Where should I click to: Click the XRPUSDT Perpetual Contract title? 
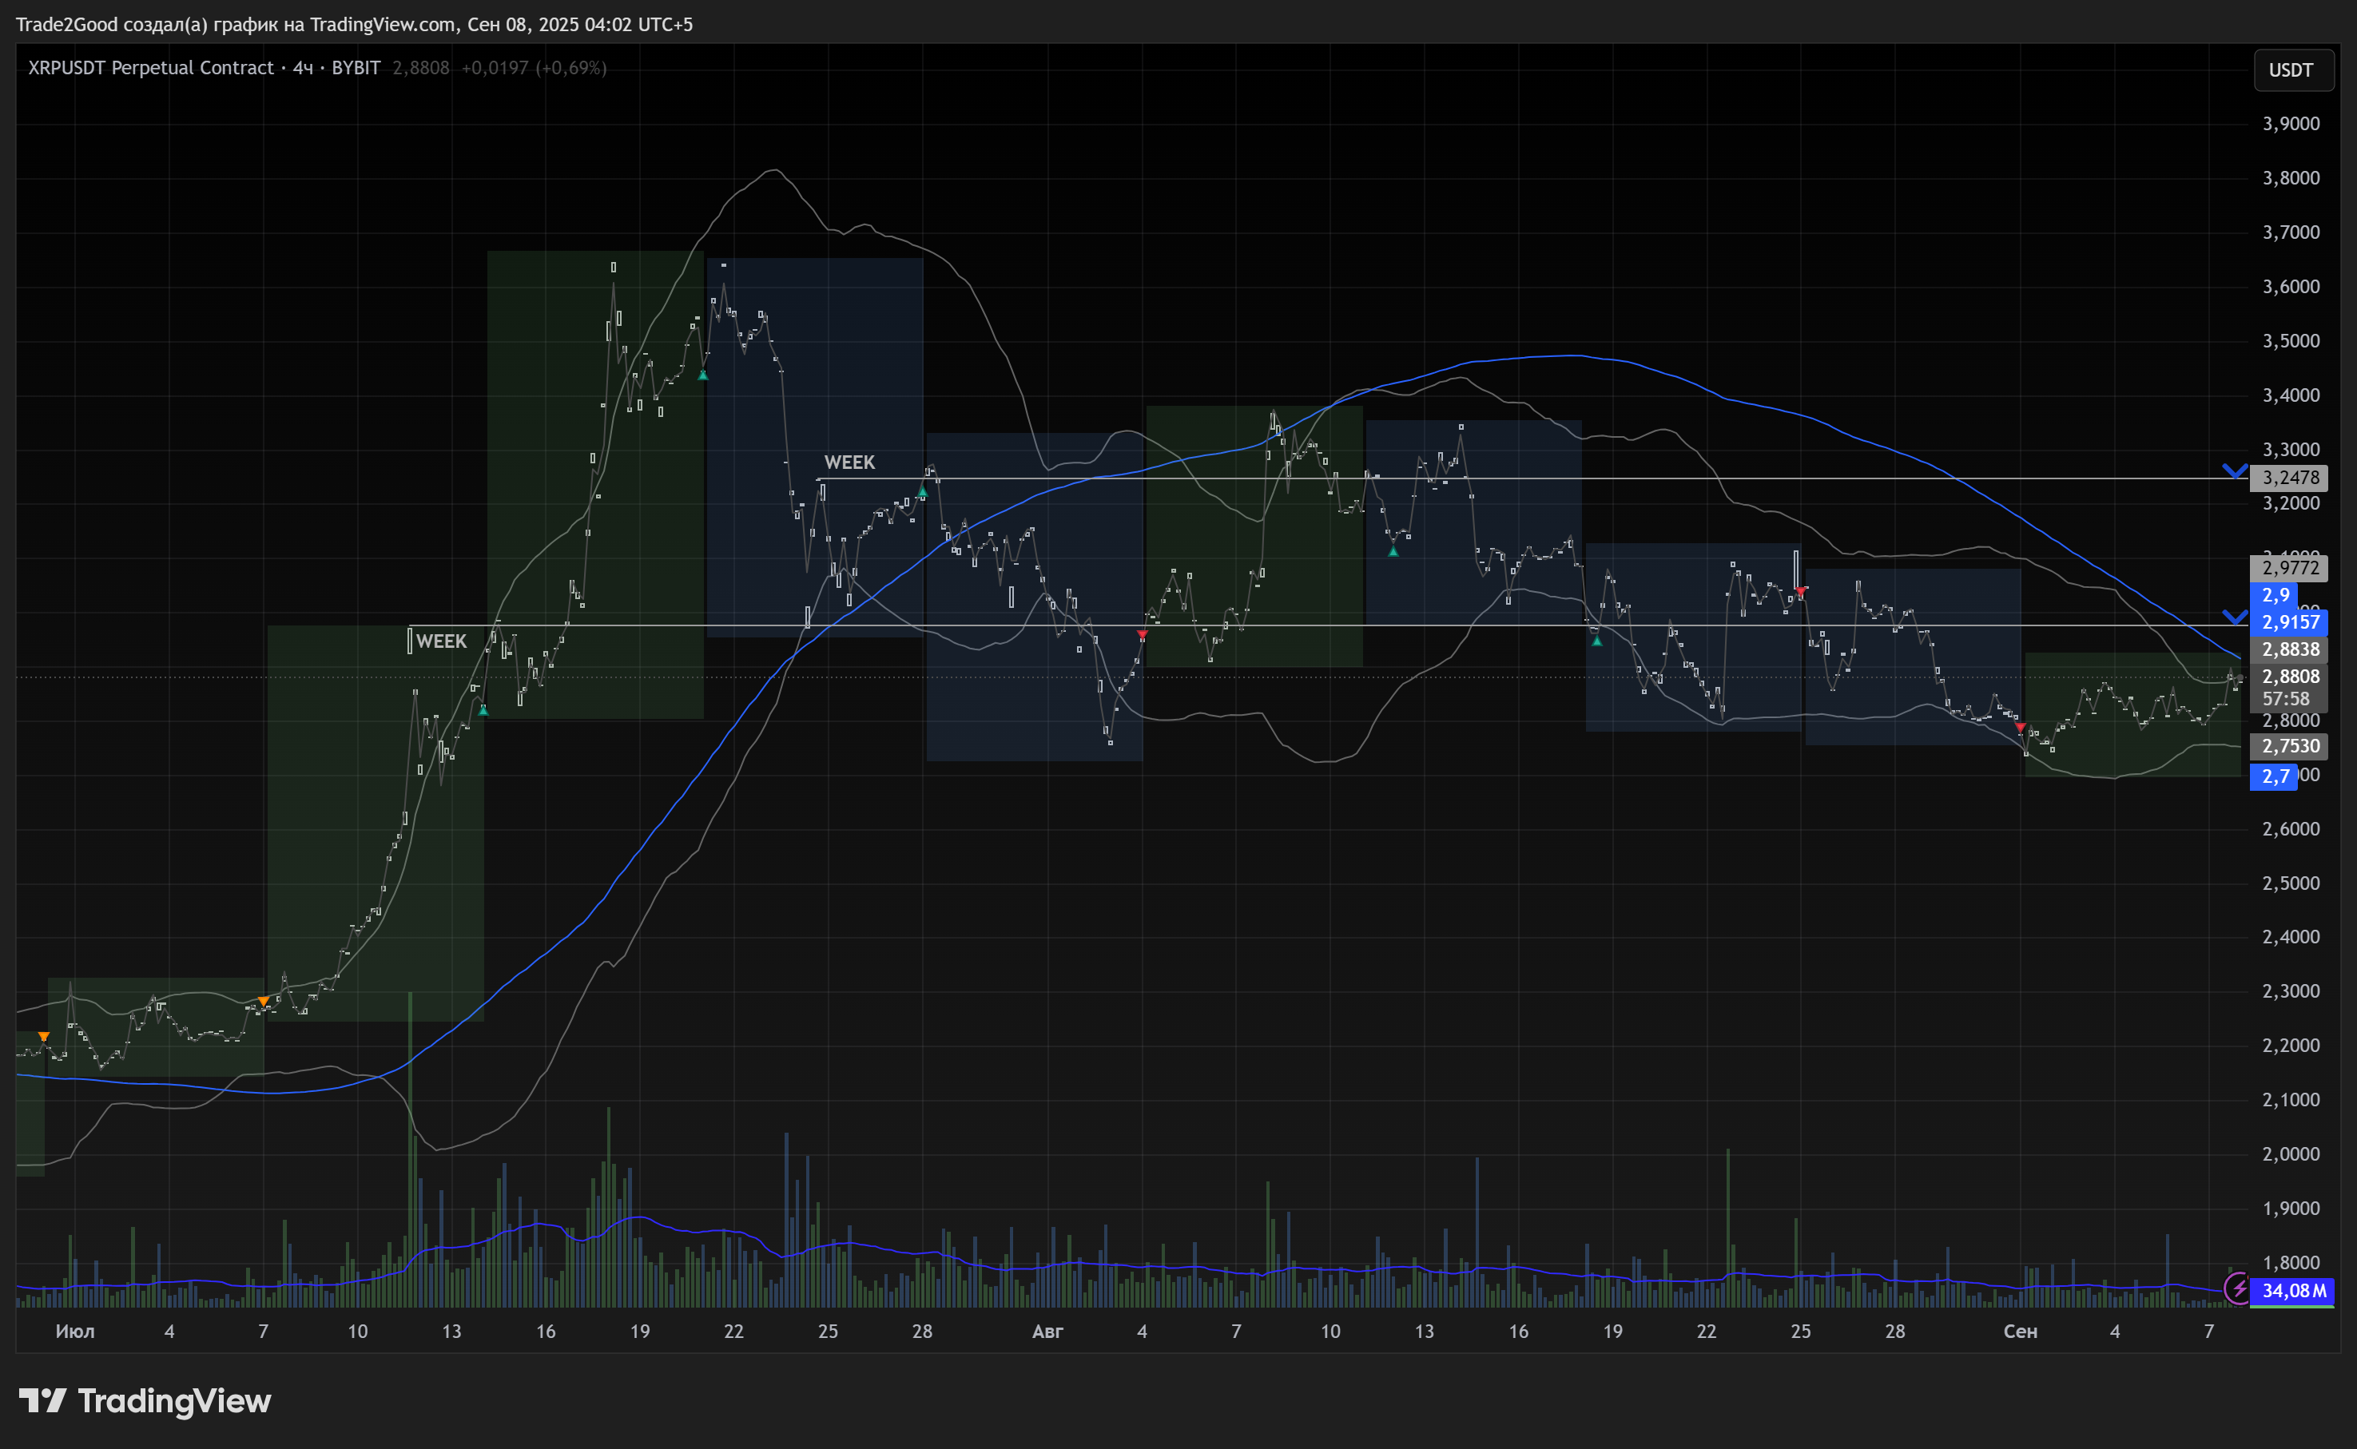click(x=150, y=68)
